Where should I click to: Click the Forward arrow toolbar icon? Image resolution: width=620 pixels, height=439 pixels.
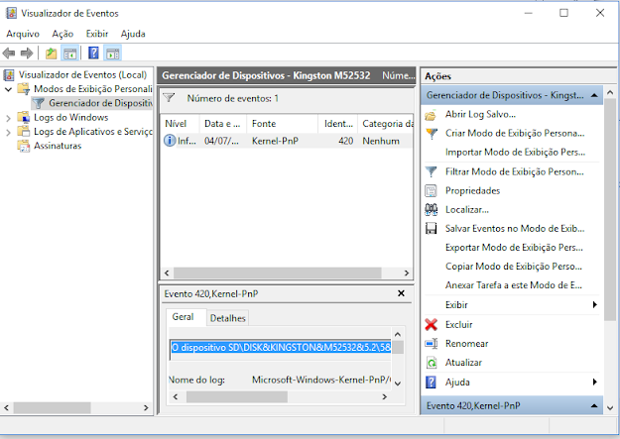tap(27, 53)
